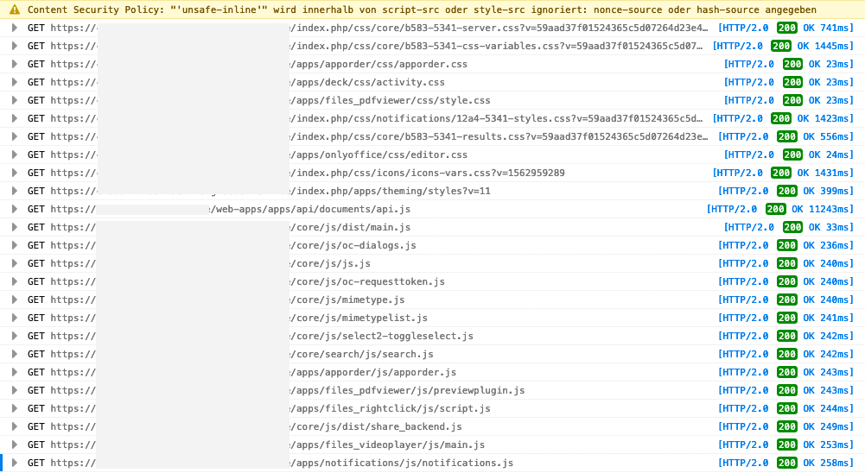Expand the deck activity.css request

click(15, 82)
